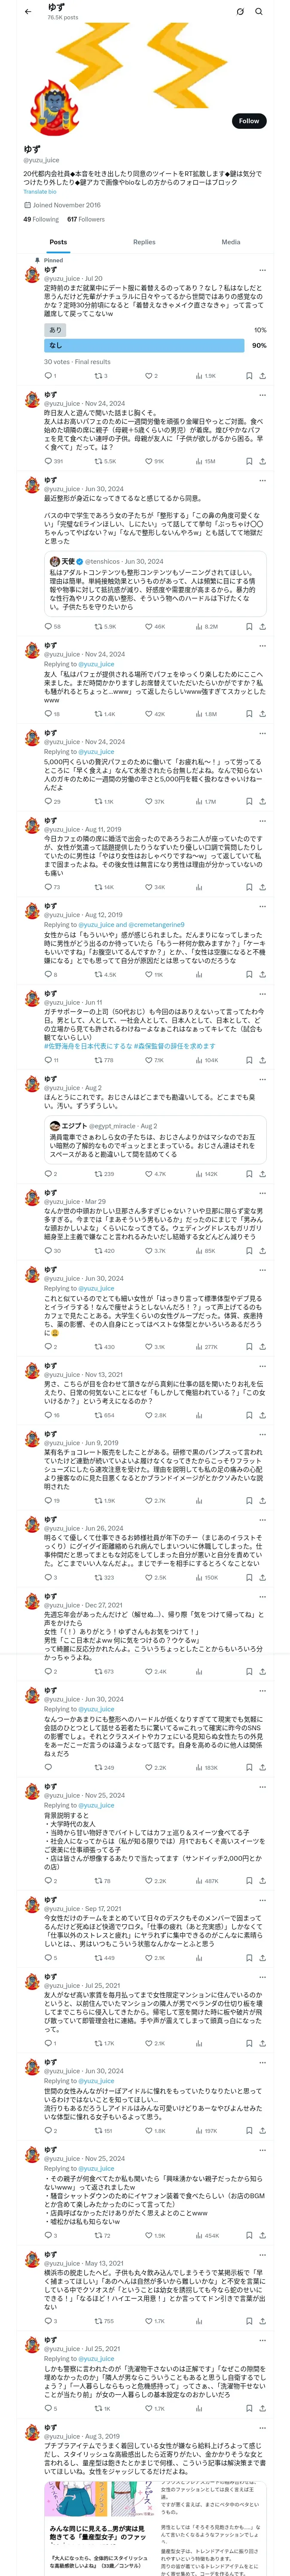The image size is (290, 2576).
Task: Open the 617 Followers list
Action: [x=86, y=219]
